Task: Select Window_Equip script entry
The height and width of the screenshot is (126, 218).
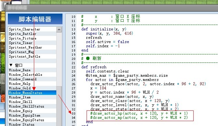Action: [32, 111]
